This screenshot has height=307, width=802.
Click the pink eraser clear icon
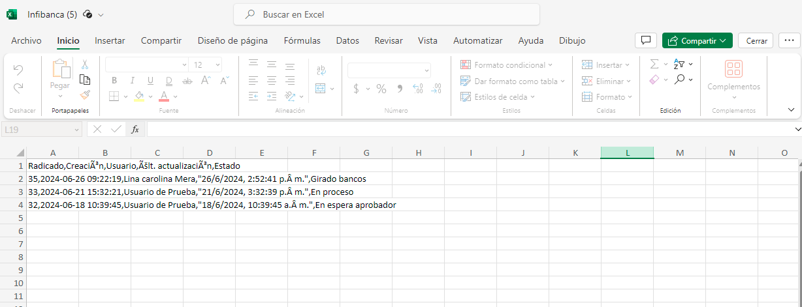[x=654, y=79]
